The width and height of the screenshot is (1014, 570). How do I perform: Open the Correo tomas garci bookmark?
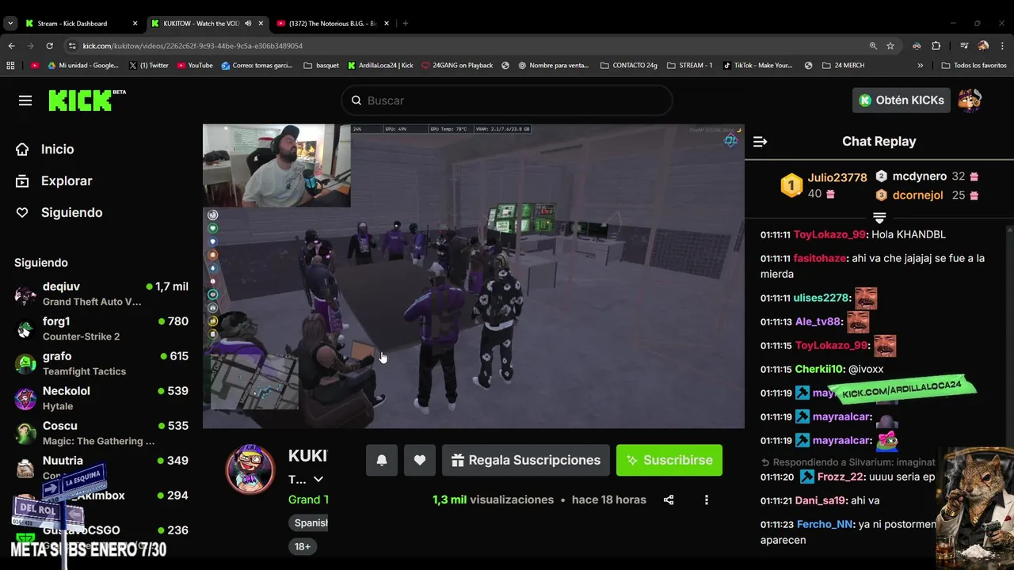(257, 66)
